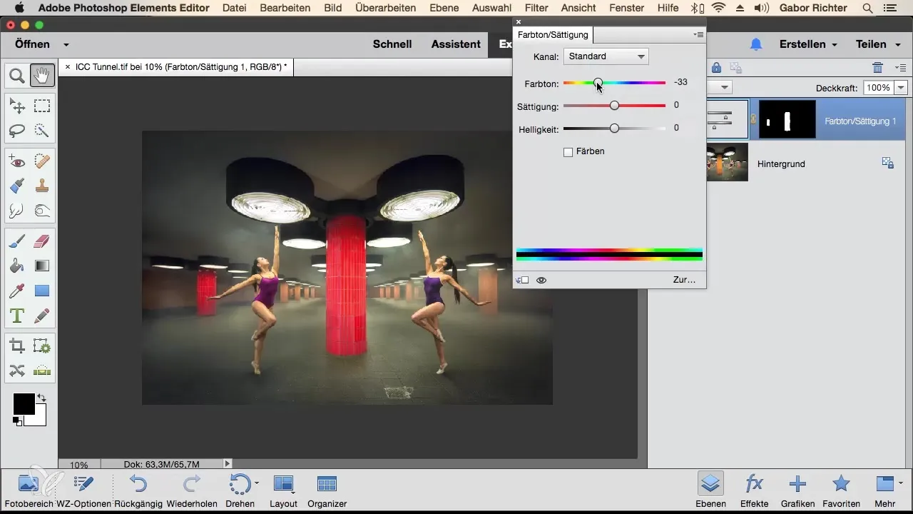Select the Straighten level tool

(42, 371)
